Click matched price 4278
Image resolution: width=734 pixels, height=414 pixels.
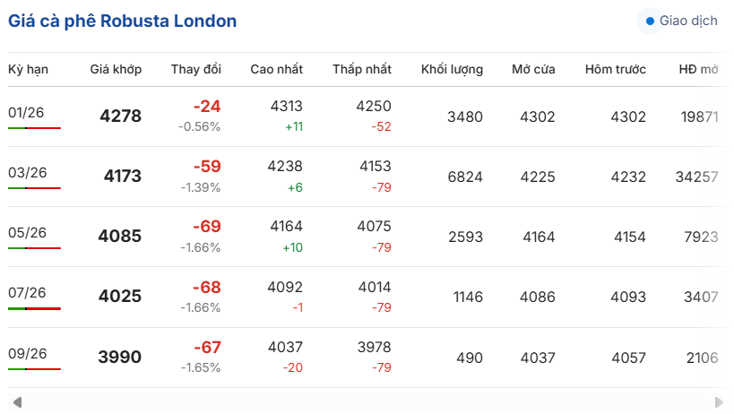(121, 116)
